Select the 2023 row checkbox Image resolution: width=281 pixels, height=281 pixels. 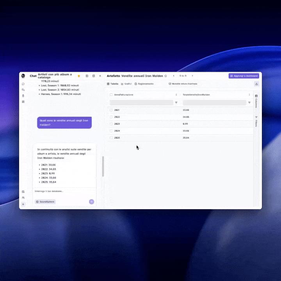pos(111,124)
